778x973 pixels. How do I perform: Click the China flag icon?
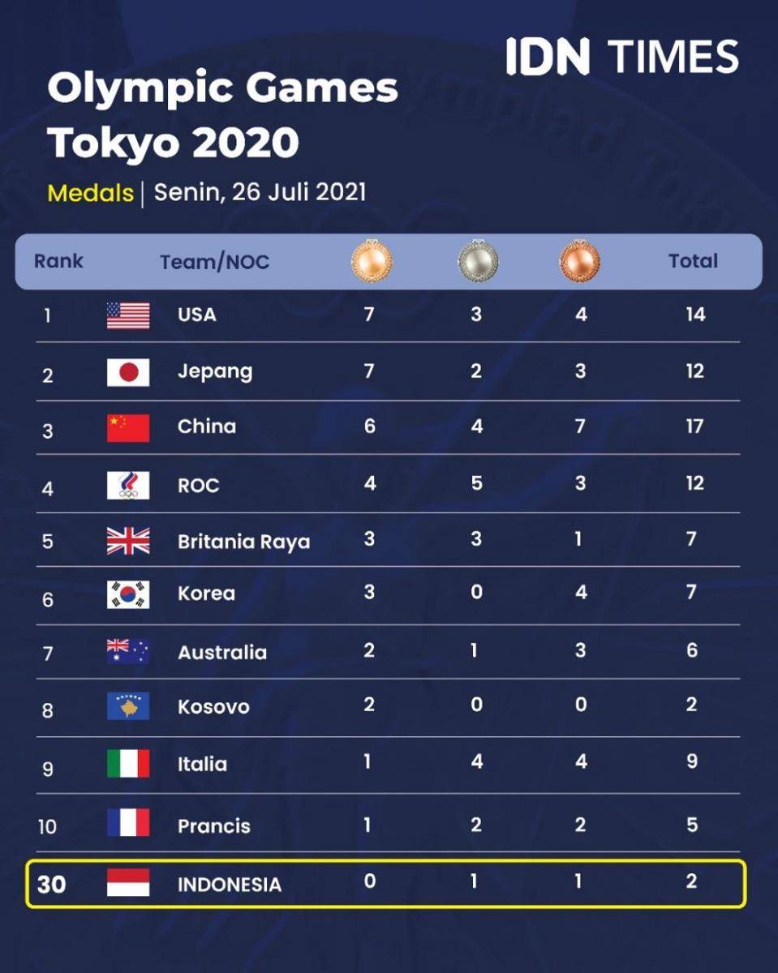tap(128, 427)
